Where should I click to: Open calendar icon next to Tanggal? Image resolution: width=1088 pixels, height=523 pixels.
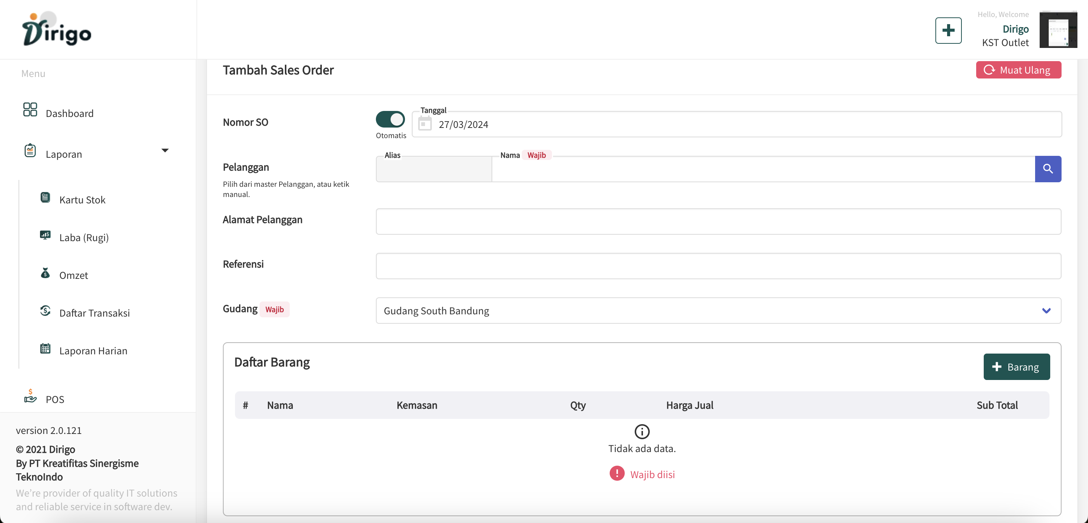coord(425,124)
